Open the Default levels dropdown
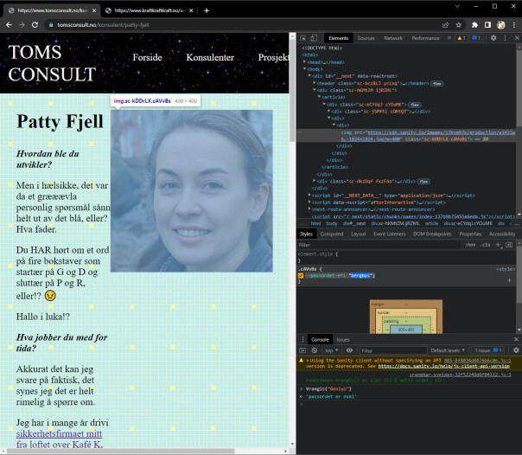The width and height of the screenshot is (522, 455). pos(448,350)
